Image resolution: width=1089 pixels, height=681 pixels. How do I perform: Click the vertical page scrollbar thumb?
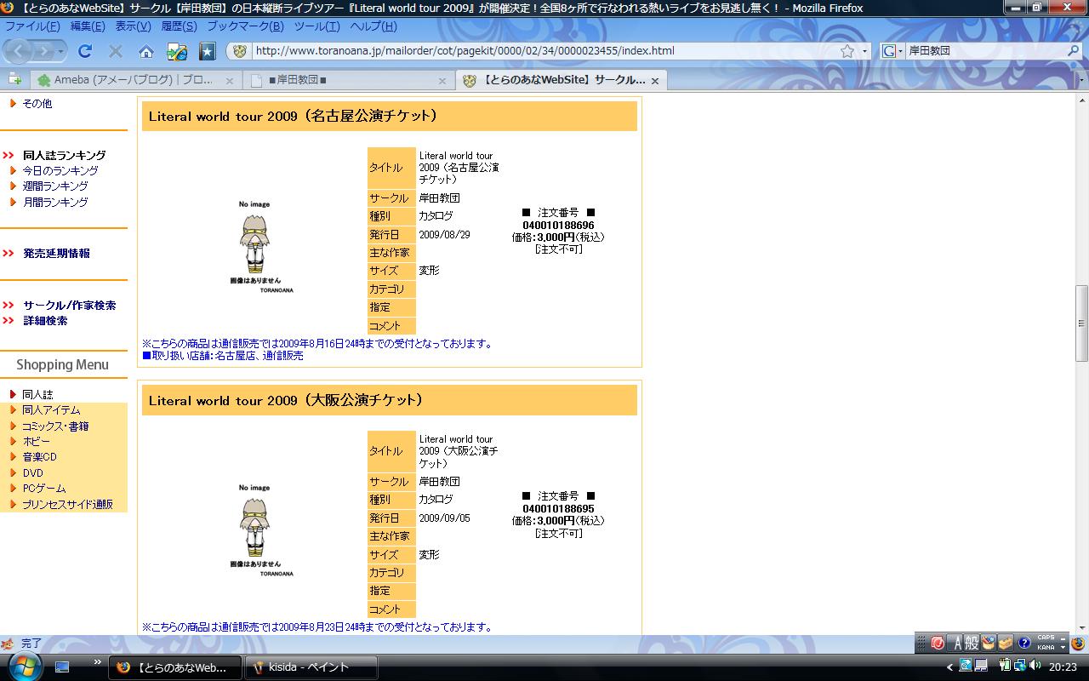click(1081, 323)
